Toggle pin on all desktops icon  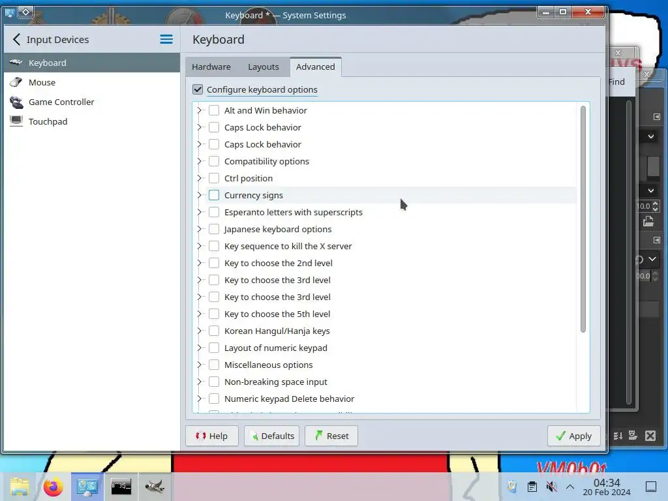(25, 12)
